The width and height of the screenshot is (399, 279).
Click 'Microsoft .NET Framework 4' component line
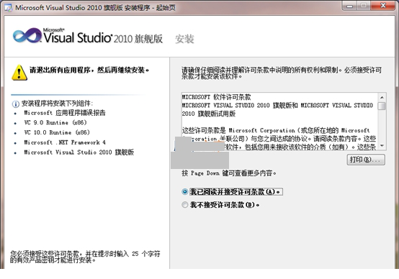[x=65, y=142]
